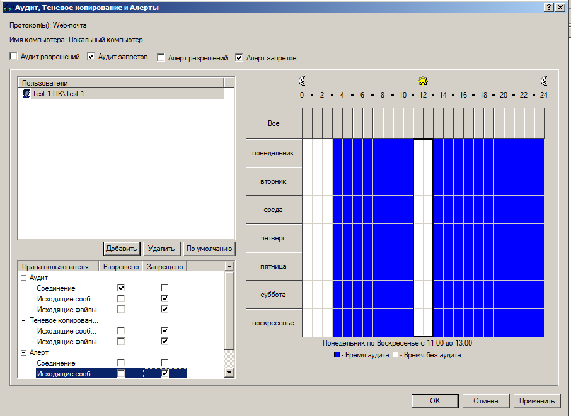Click the sun noon icon above timeline
571x416 pixels.
[x=424, y=81]
